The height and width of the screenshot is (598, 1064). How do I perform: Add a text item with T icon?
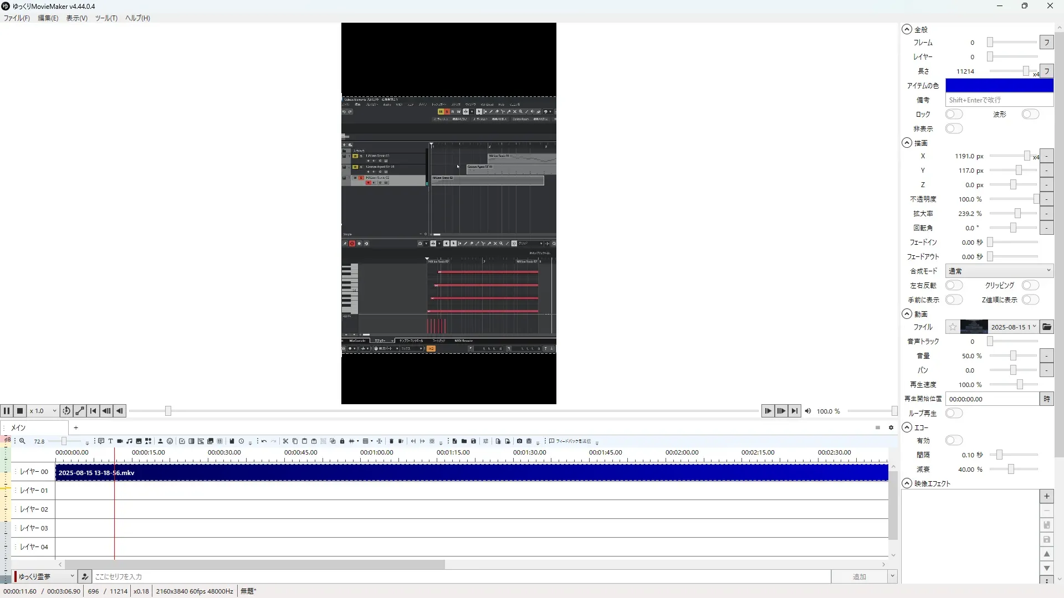click(x=110, y=441)
